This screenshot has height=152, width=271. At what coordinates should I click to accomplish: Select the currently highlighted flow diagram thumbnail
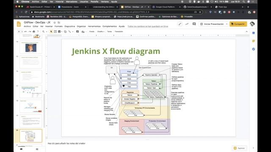tap(31, 136)
